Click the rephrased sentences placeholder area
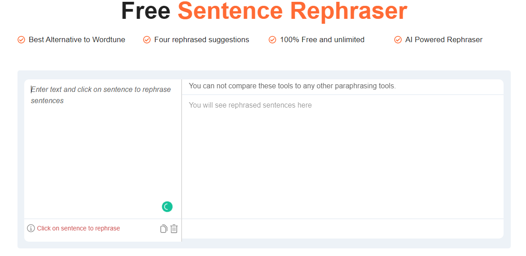The height and width of the screenshot is (256, 526). click(343, 156)
